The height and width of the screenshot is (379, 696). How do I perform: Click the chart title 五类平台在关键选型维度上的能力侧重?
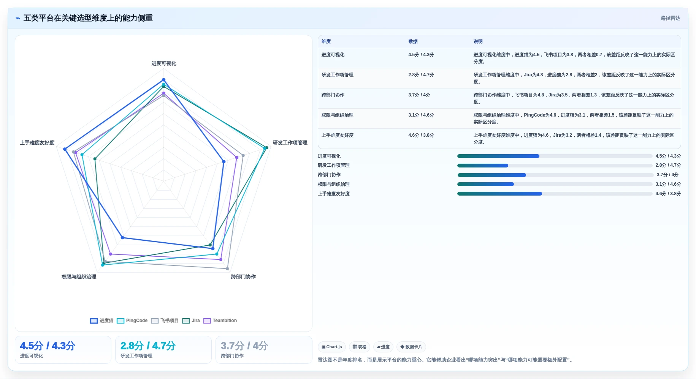point(88,18)
